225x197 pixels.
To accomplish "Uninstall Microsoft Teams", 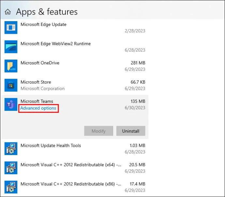I will tap(131, 131).
